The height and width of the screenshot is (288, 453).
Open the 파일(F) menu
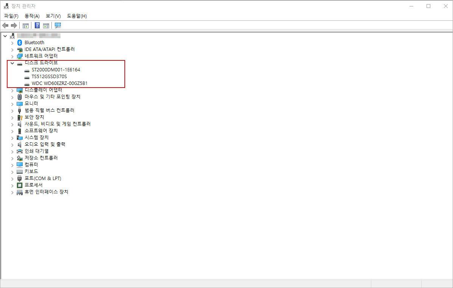(11, 16)
